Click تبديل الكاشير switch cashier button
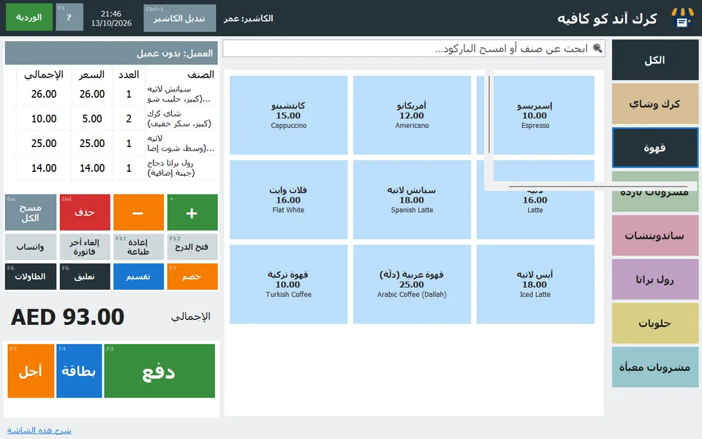Screen dimensions: 702x439 click(x=180, y=18)
